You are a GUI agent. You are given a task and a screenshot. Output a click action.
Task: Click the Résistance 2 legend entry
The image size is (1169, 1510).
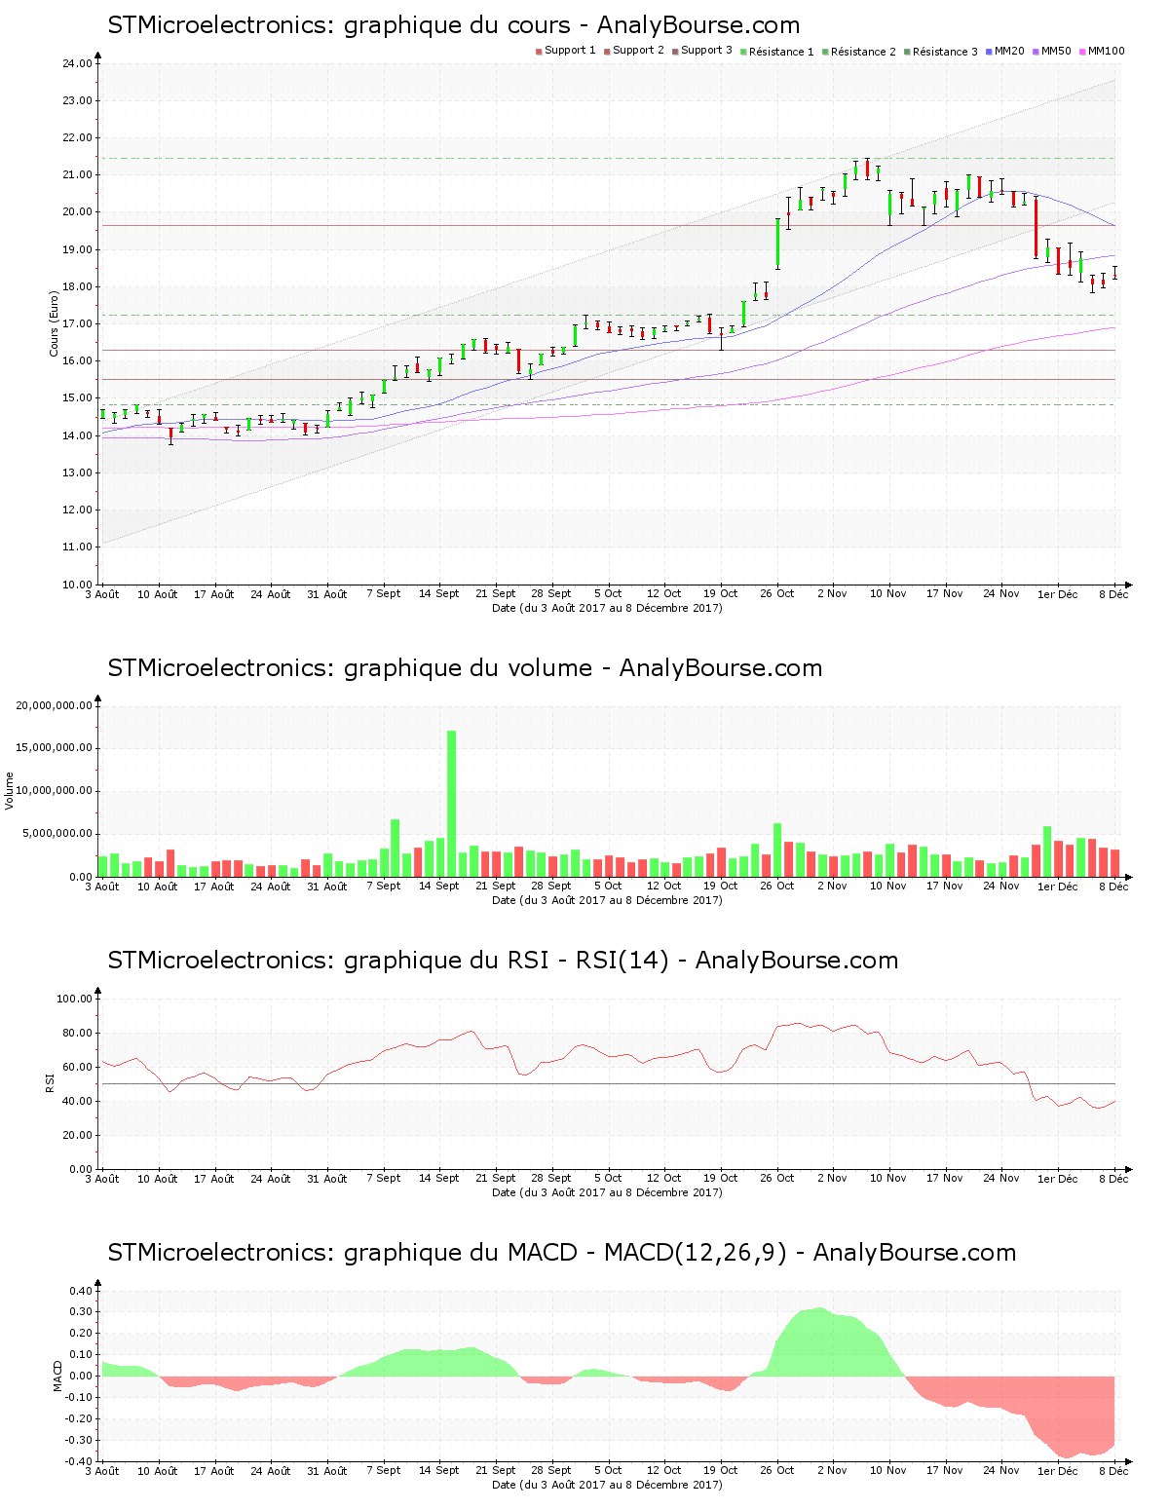click(859, 52)
